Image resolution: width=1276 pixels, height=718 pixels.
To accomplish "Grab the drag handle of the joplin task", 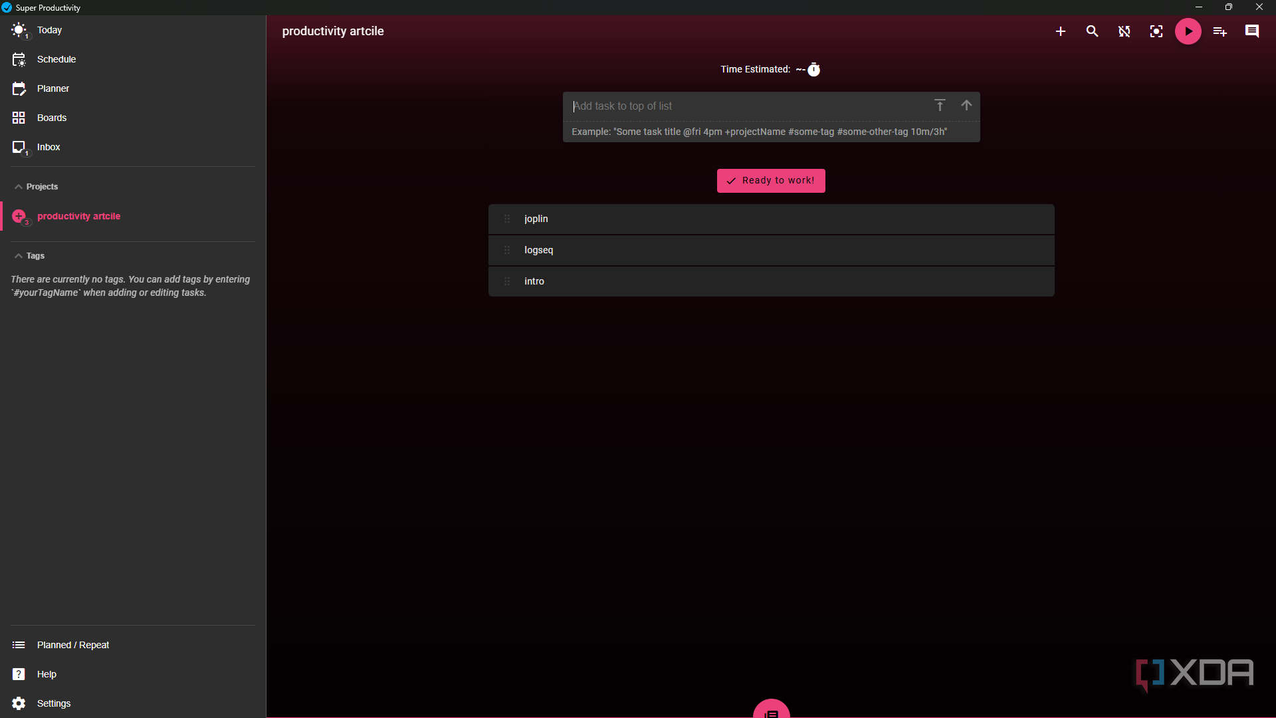I will pyautogui.click(x=507, y=219).
